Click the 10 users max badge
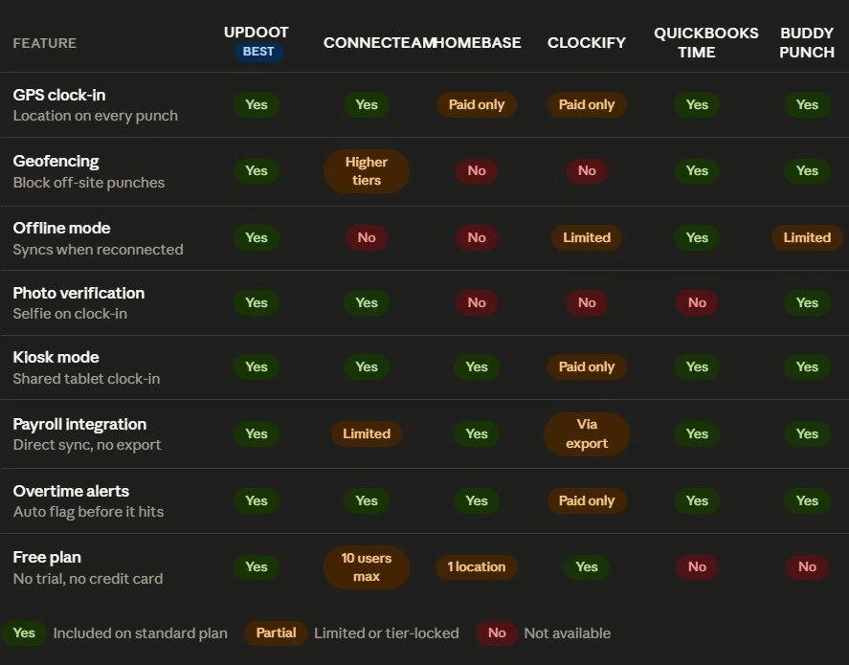The height and width of the screenshot is (665, 849). tap(367, 567)
